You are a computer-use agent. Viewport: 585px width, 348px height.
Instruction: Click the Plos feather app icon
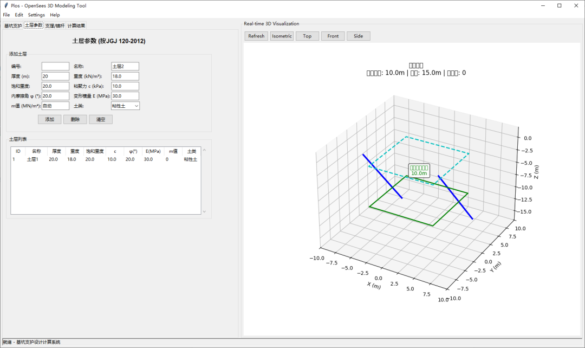coord(6,5)
